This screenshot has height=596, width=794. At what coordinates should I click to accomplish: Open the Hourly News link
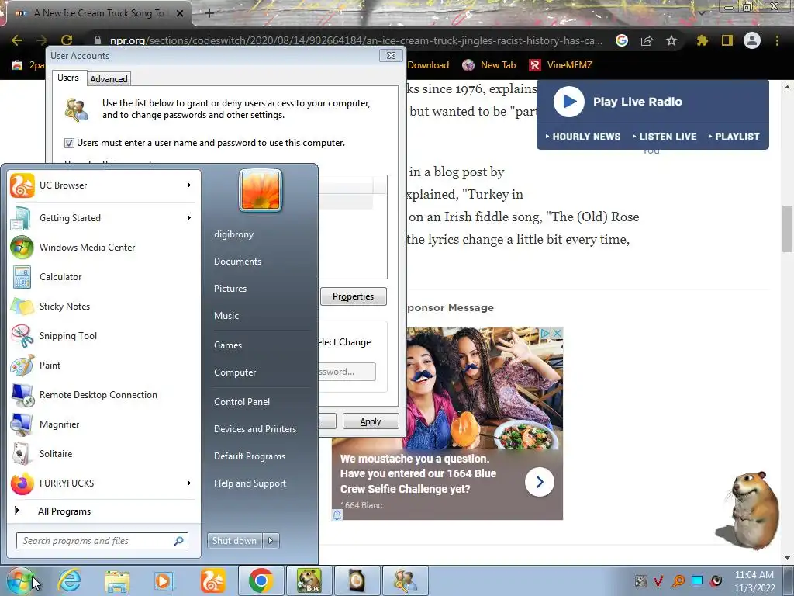click(x=583, y=137)
